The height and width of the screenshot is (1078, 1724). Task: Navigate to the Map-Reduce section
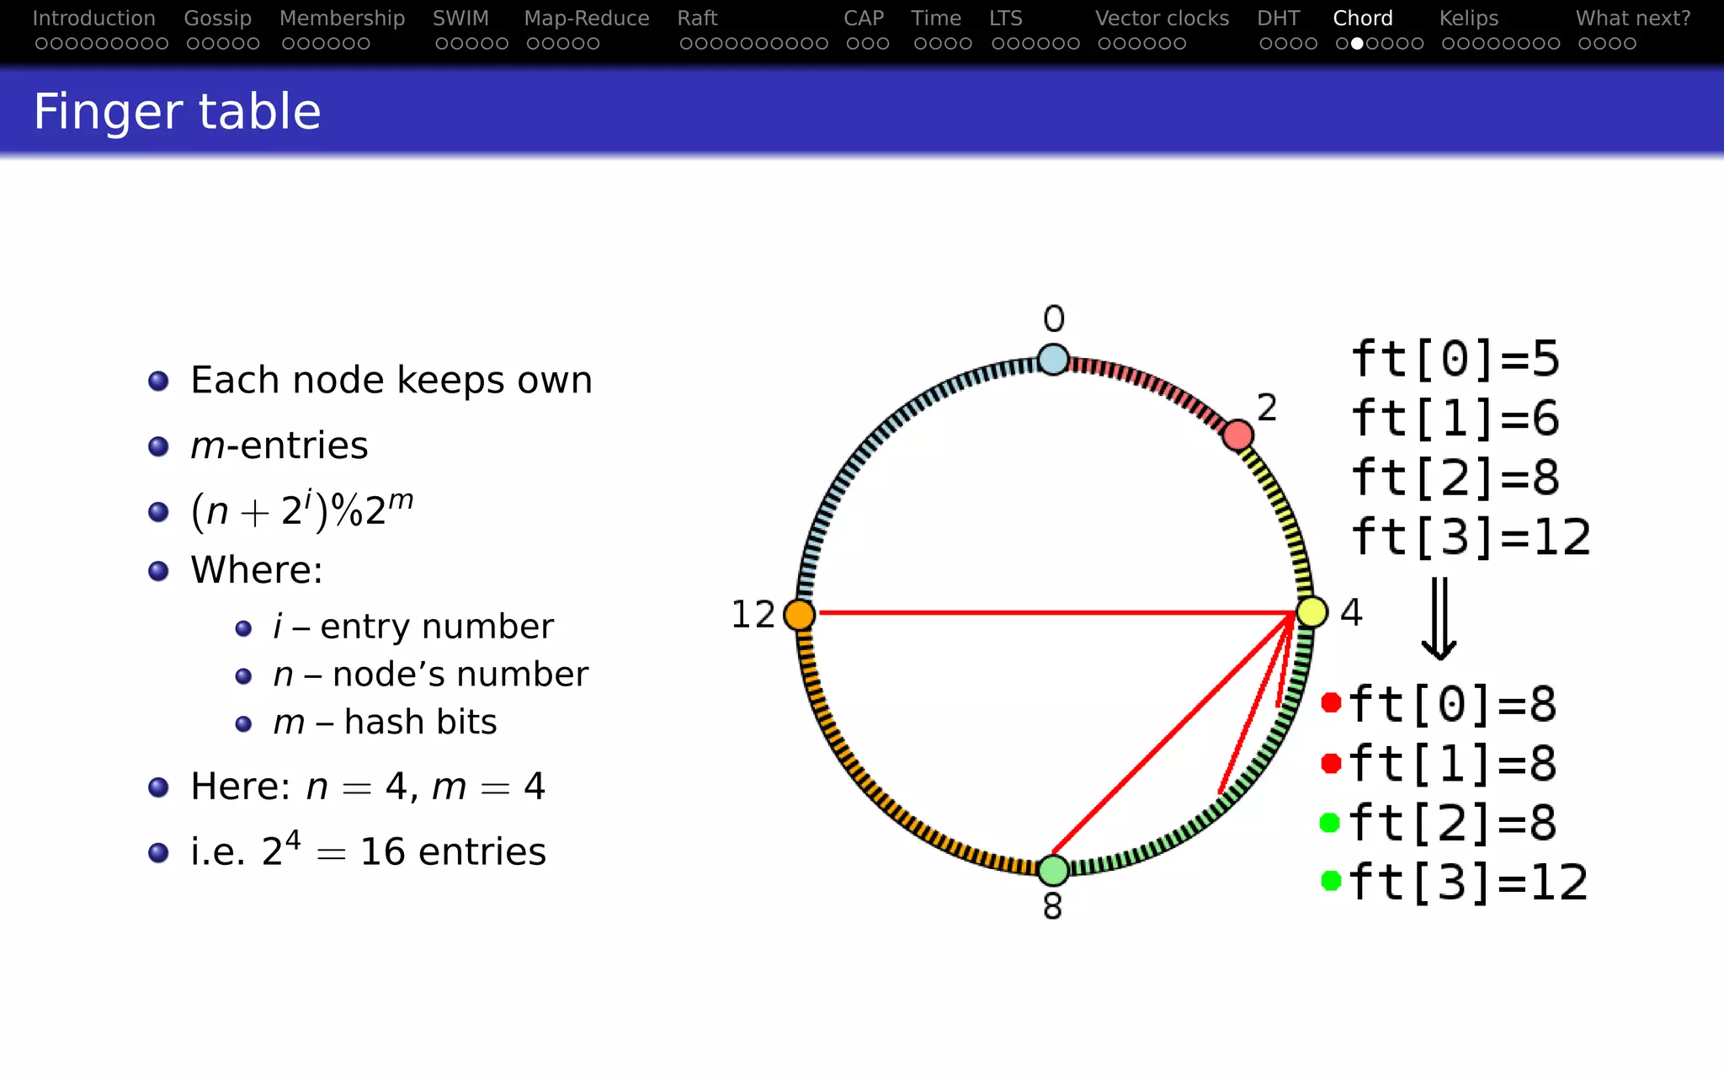pyautogui.click(x=587, y=19)
